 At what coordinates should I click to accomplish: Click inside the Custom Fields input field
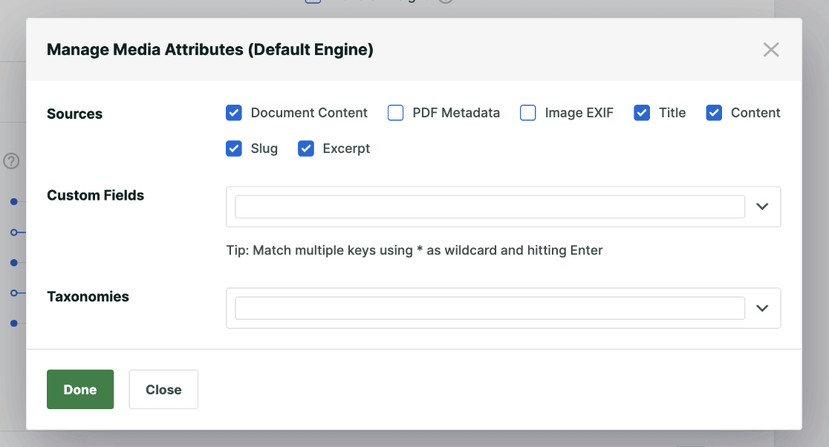[489, 206]
